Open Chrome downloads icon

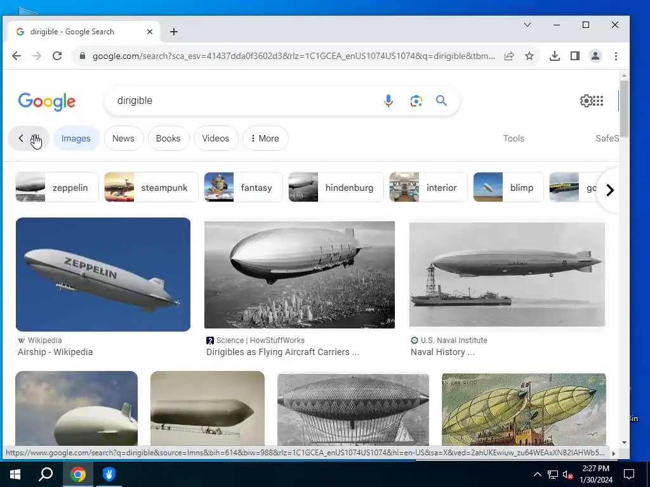click(555, 56)
